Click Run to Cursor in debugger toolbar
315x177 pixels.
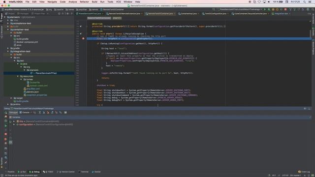tap(60, 113)
